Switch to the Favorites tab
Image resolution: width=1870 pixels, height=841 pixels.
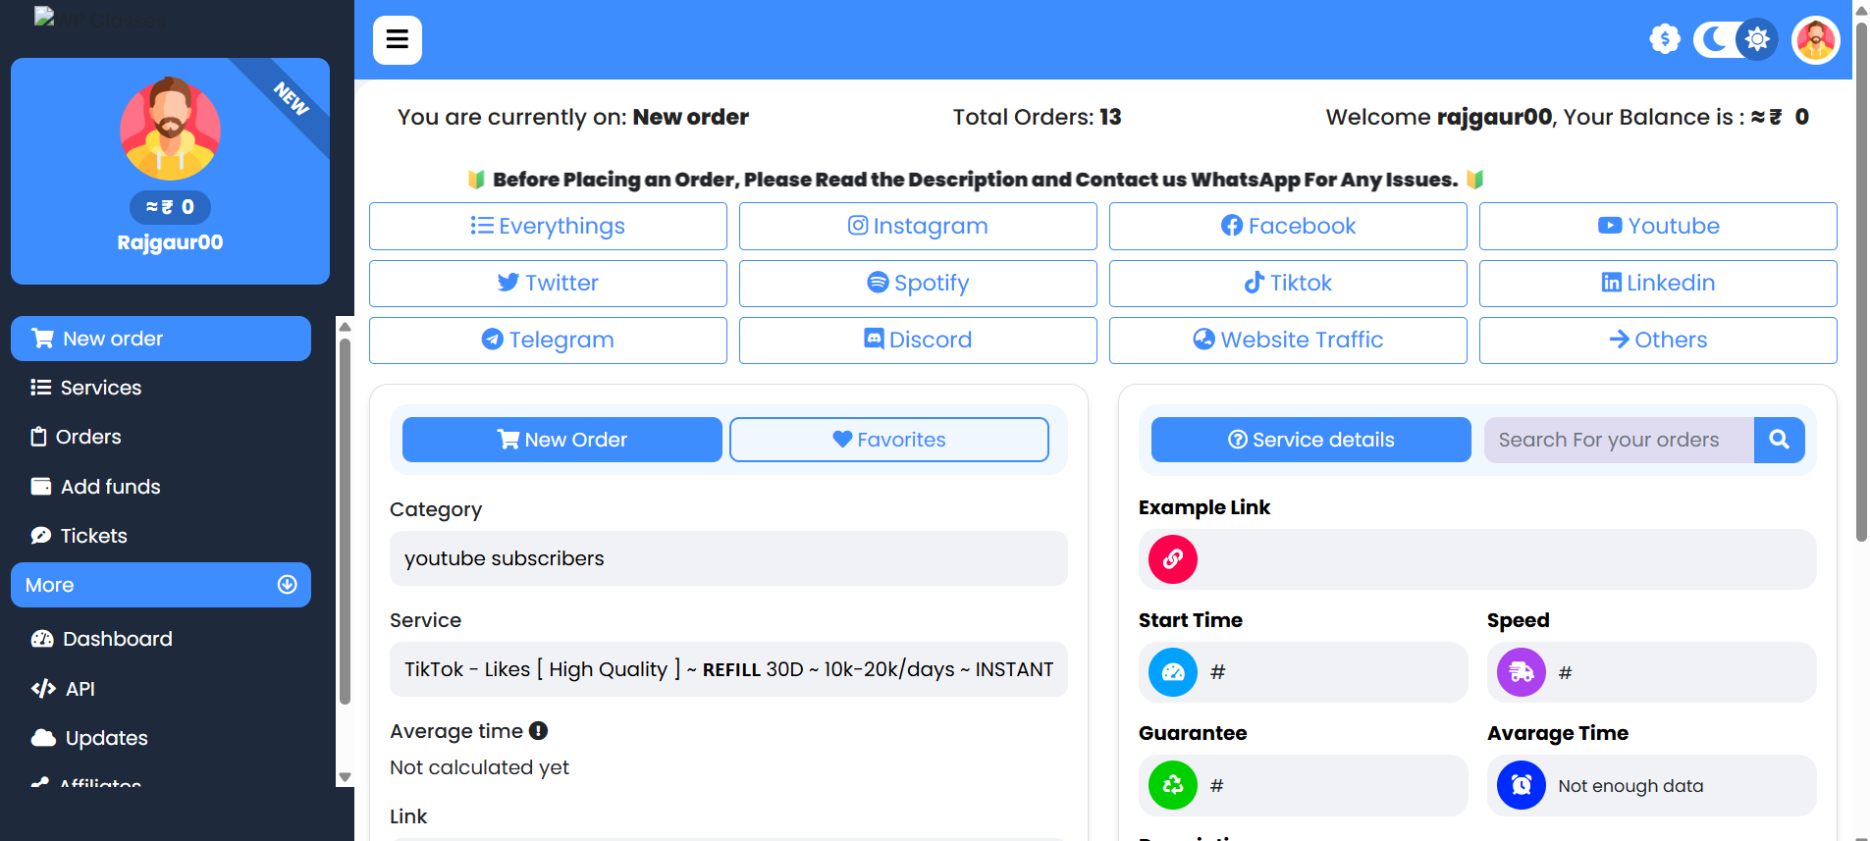pos(888,440)
